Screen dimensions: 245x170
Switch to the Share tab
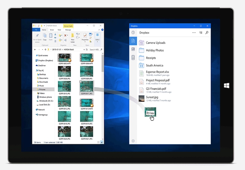[x=52, y=30]
